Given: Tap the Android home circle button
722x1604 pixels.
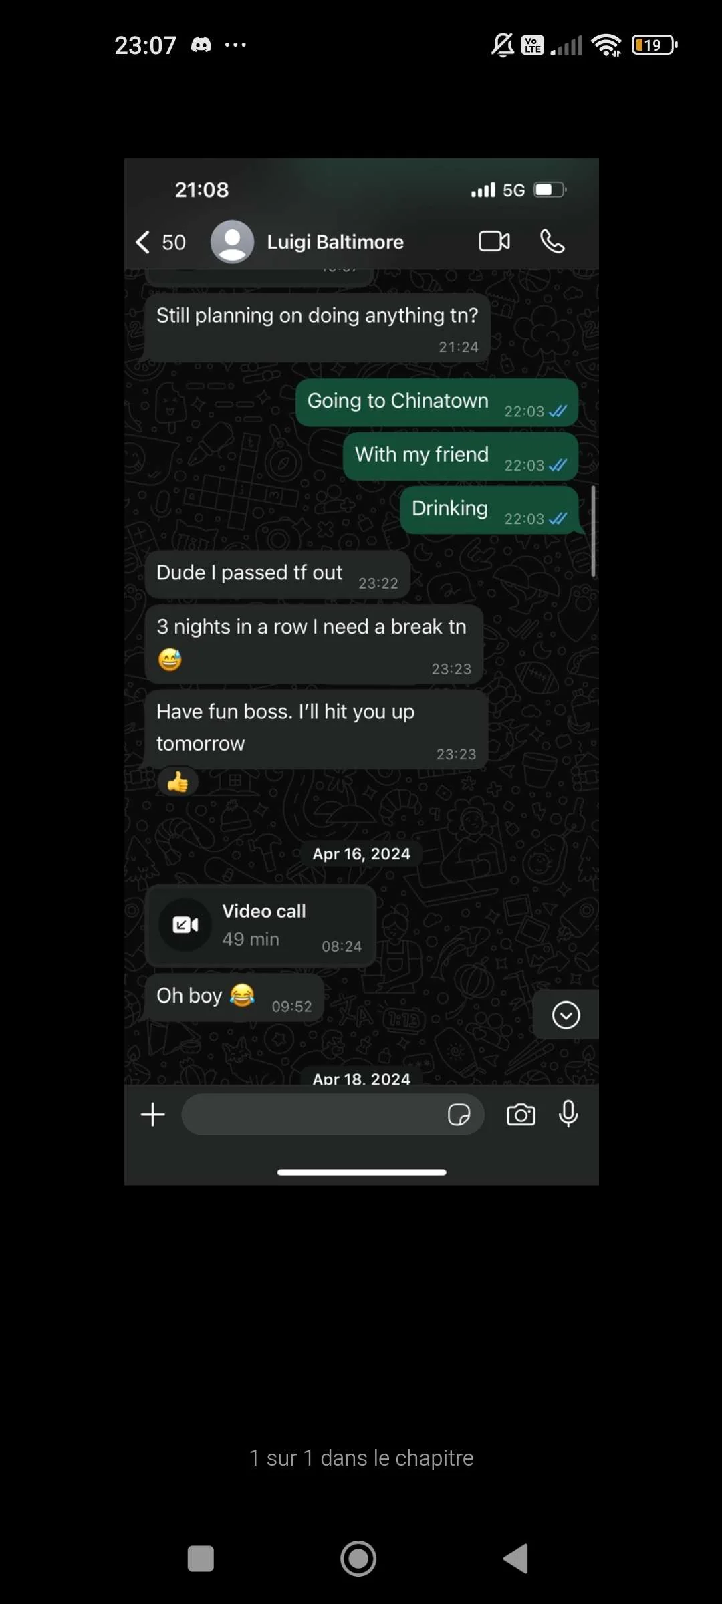Looking at the screenshot, I should coord(358,1559).
